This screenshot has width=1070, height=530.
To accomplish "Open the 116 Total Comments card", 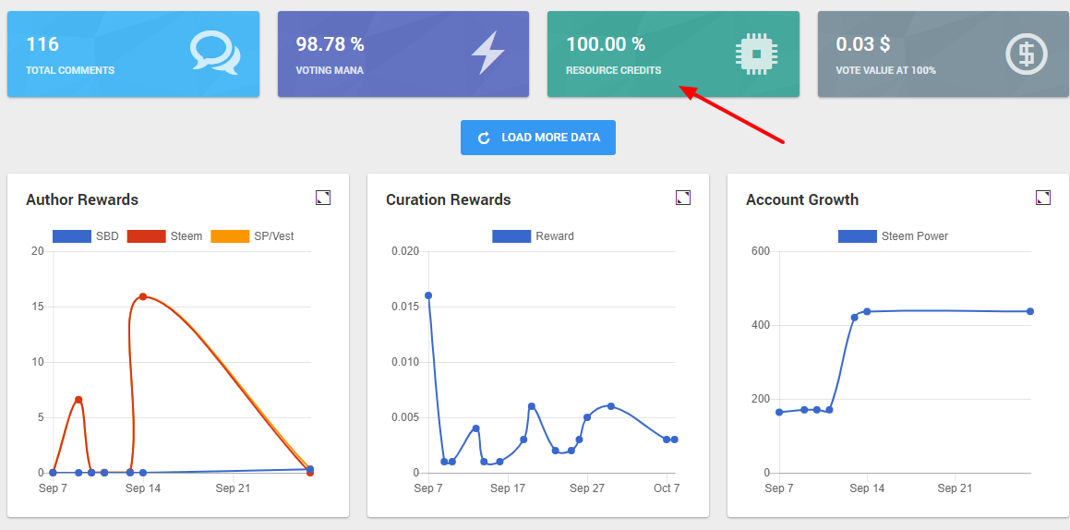I will [x=133, y=54].
